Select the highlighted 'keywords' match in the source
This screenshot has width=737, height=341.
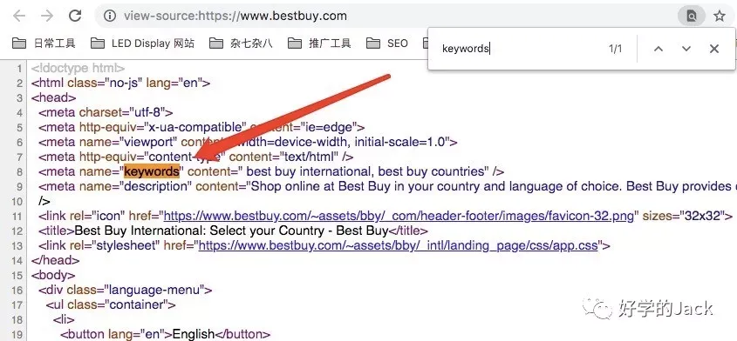152,171
